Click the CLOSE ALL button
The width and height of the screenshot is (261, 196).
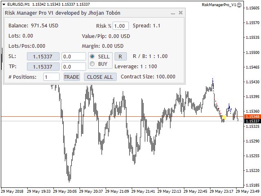point(100,77)
